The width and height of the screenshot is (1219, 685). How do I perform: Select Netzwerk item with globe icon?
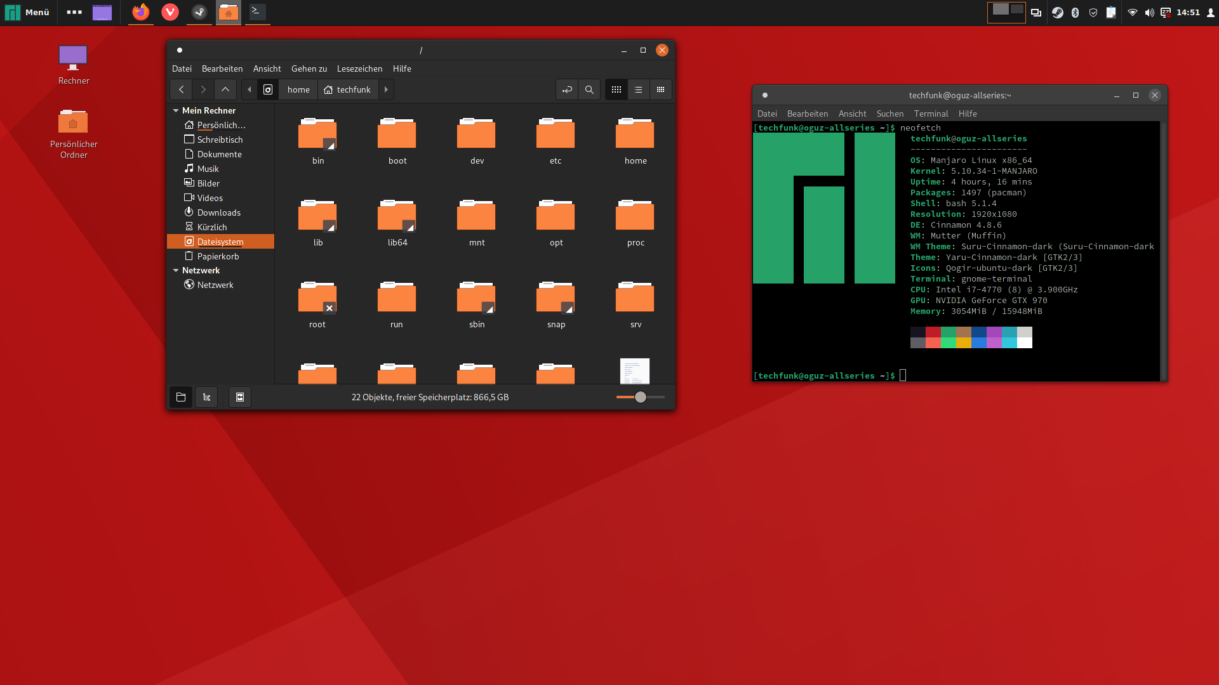point(220,285)
